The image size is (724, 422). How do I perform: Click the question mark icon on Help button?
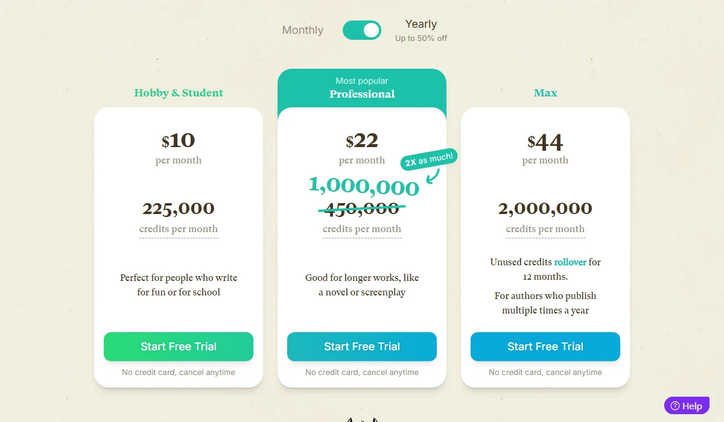674,405
